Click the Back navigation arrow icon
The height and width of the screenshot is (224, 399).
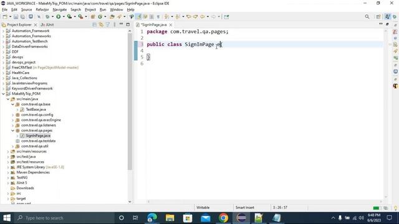203,17
